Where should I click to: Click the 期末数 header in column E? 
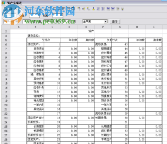coord(86,40)
